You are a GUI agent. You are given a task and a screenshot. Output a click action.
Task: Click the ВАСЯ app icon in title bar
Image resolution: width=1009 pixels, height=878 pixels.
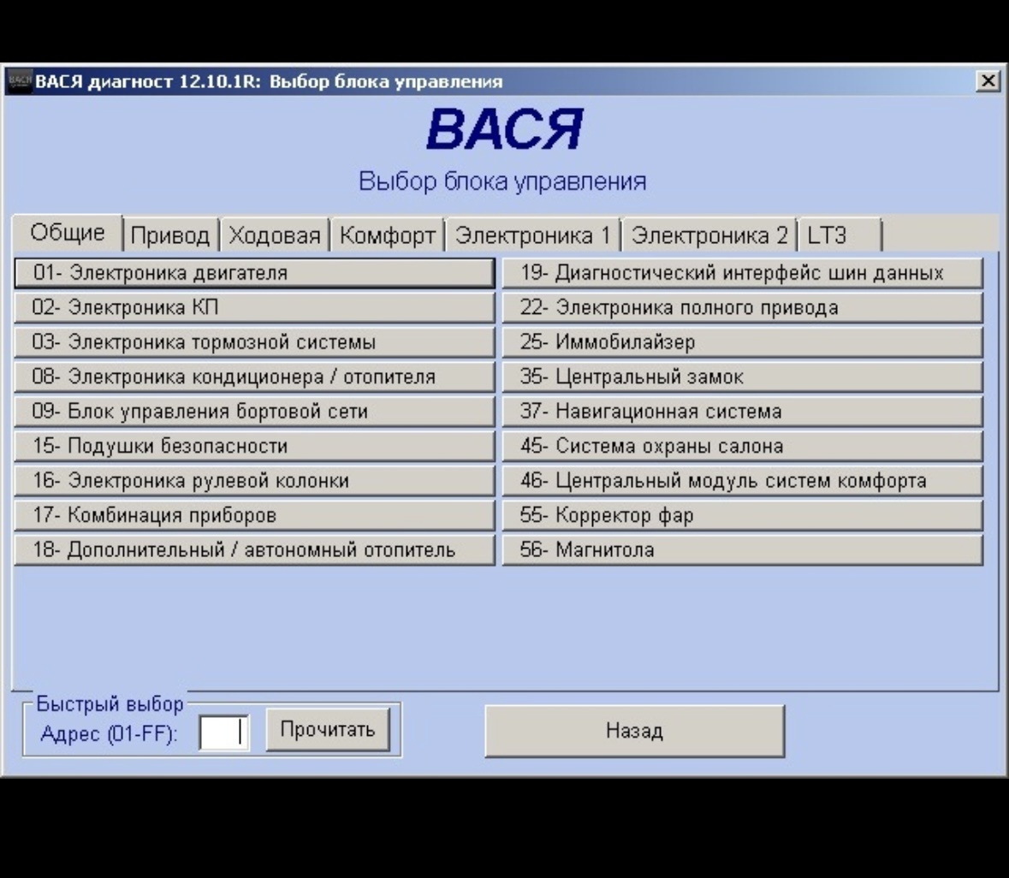(20, 81)
